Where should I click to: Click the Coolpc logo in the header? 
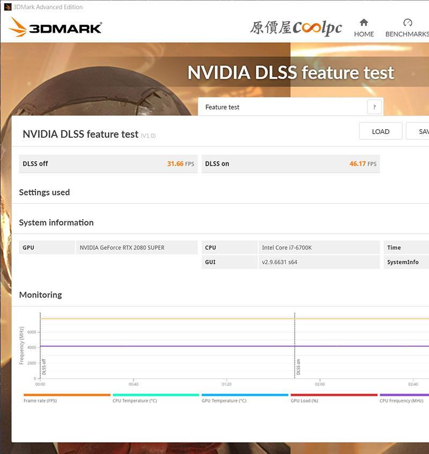click(x=296, y=28)
